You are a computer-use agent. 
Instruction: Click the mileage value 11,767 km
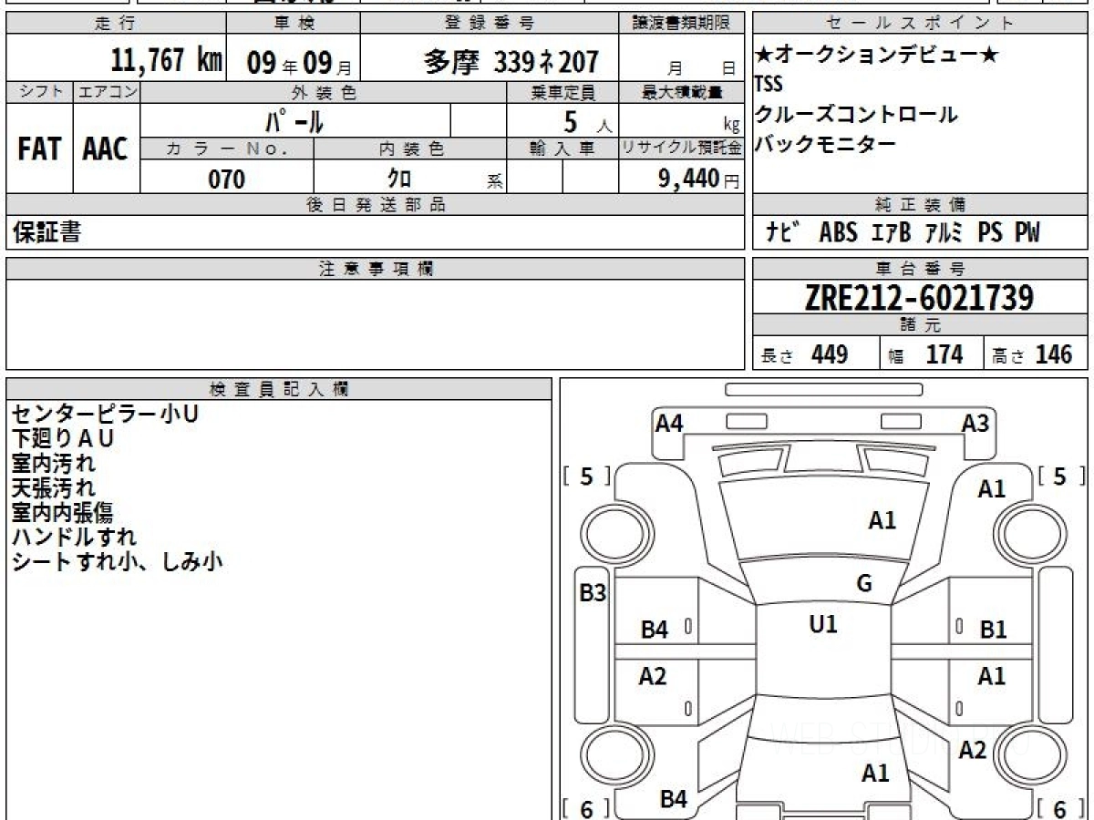pyautogui.click(x=166, y=61)
